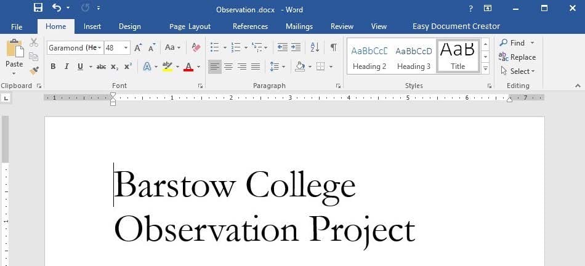The height and width of the screenshot is (266, 585).
Task: Click the Strikethrough text icon
Action: click(x=101, y=66)
